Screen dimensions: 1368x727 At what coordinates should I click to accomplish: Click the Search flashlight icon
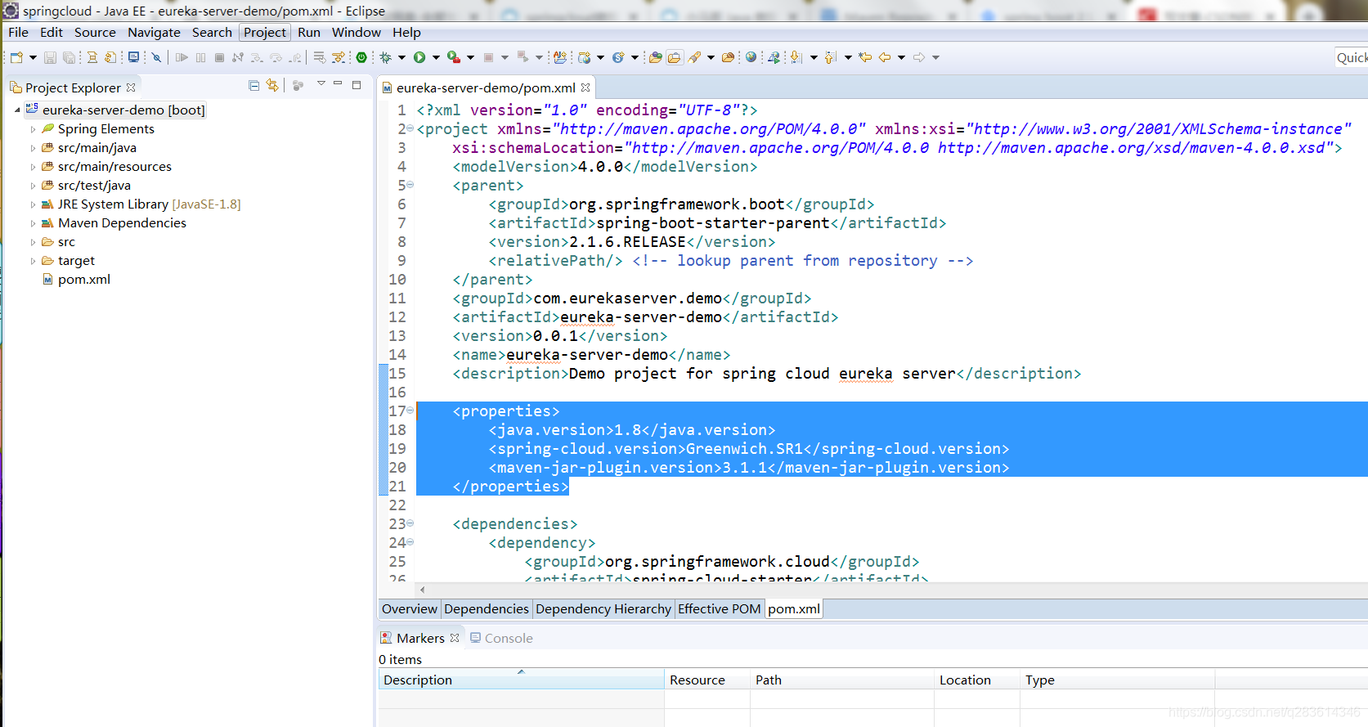tap(695, 57)
